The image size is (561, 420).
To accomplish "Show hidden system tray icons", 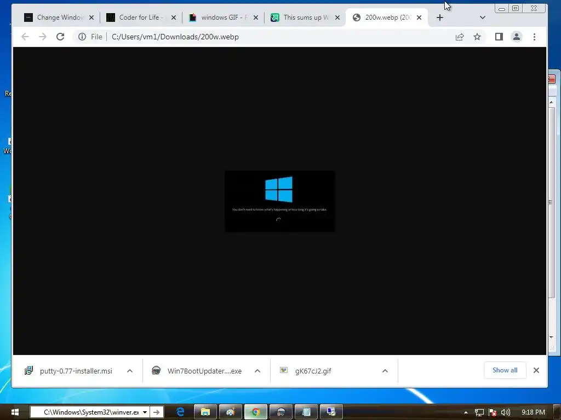I will 466,412.
